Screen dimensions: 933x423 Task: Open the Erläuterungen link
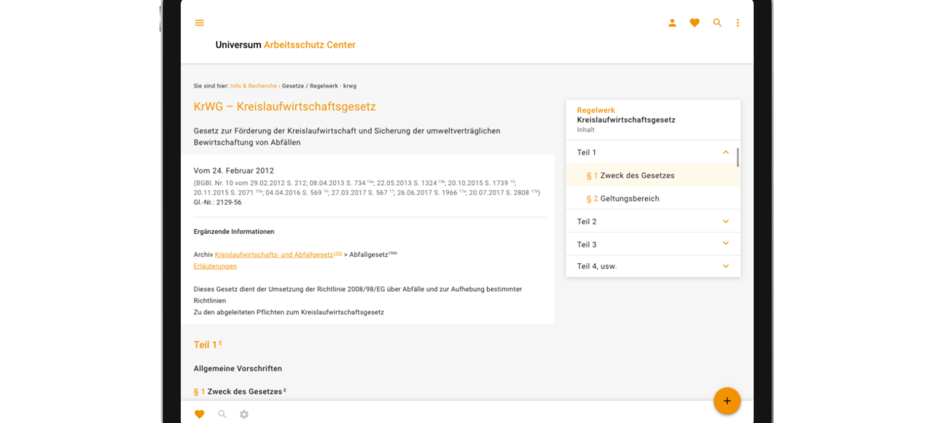215,266
